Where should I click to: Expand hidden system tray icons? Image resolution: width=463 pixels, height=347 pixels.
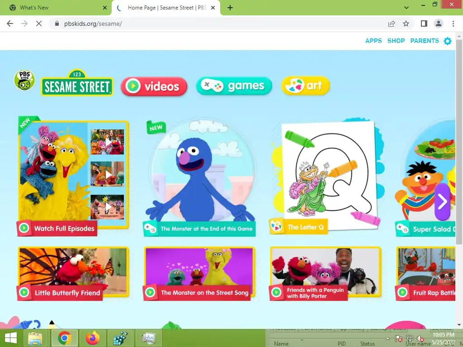coord(387,338)
